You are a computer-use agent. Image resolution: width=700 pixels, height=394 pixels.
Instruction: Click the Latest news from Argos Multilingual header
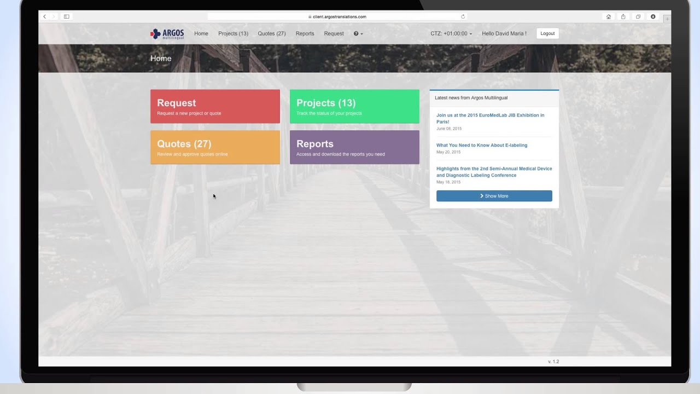click(471, 98)
